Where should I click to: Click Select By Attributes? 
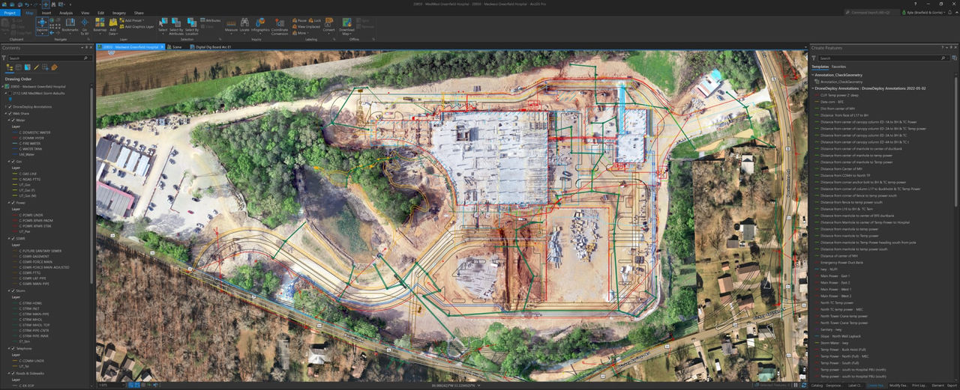tap(176, 26)
